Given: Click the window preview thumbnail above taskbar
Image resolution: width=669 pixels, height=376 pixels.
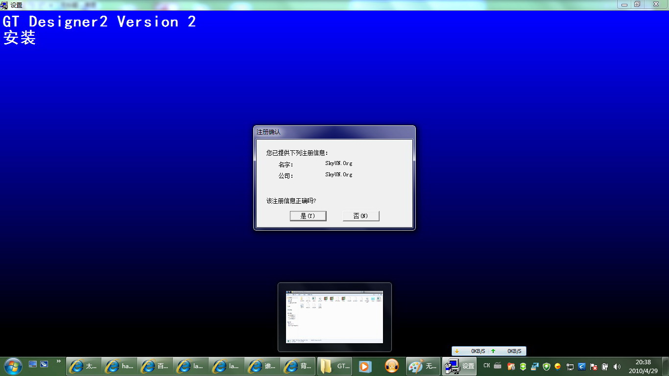Looking at the screenshot, I should point(334,317).
